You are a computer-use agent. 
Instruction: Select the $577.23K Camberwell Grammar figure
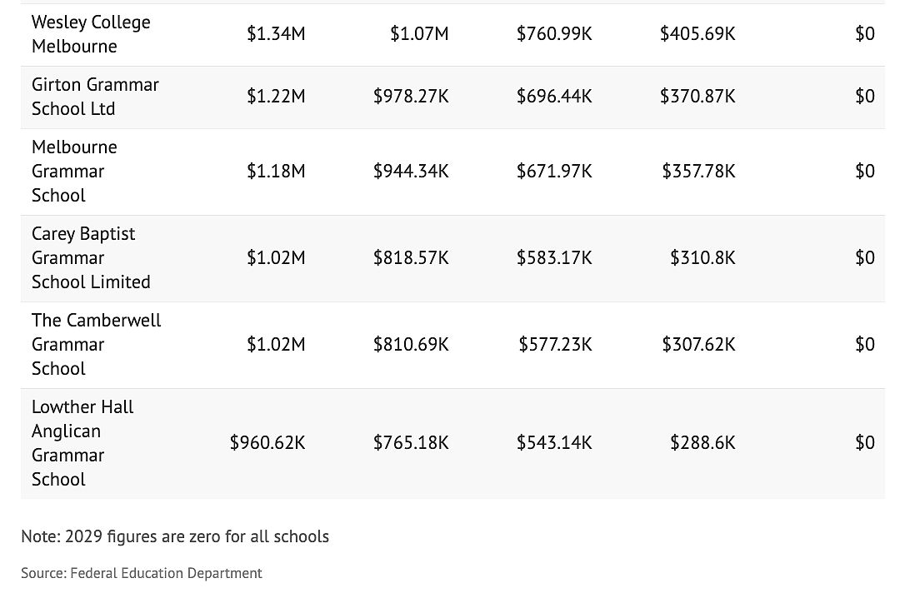tap(556, 344)
